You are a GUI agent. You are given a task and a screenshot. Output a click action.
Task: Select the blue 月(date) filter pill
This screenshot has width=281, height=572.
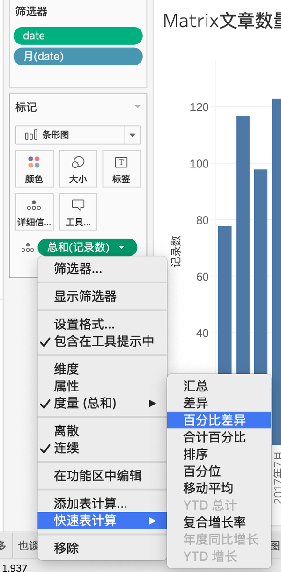coord(78,56)
